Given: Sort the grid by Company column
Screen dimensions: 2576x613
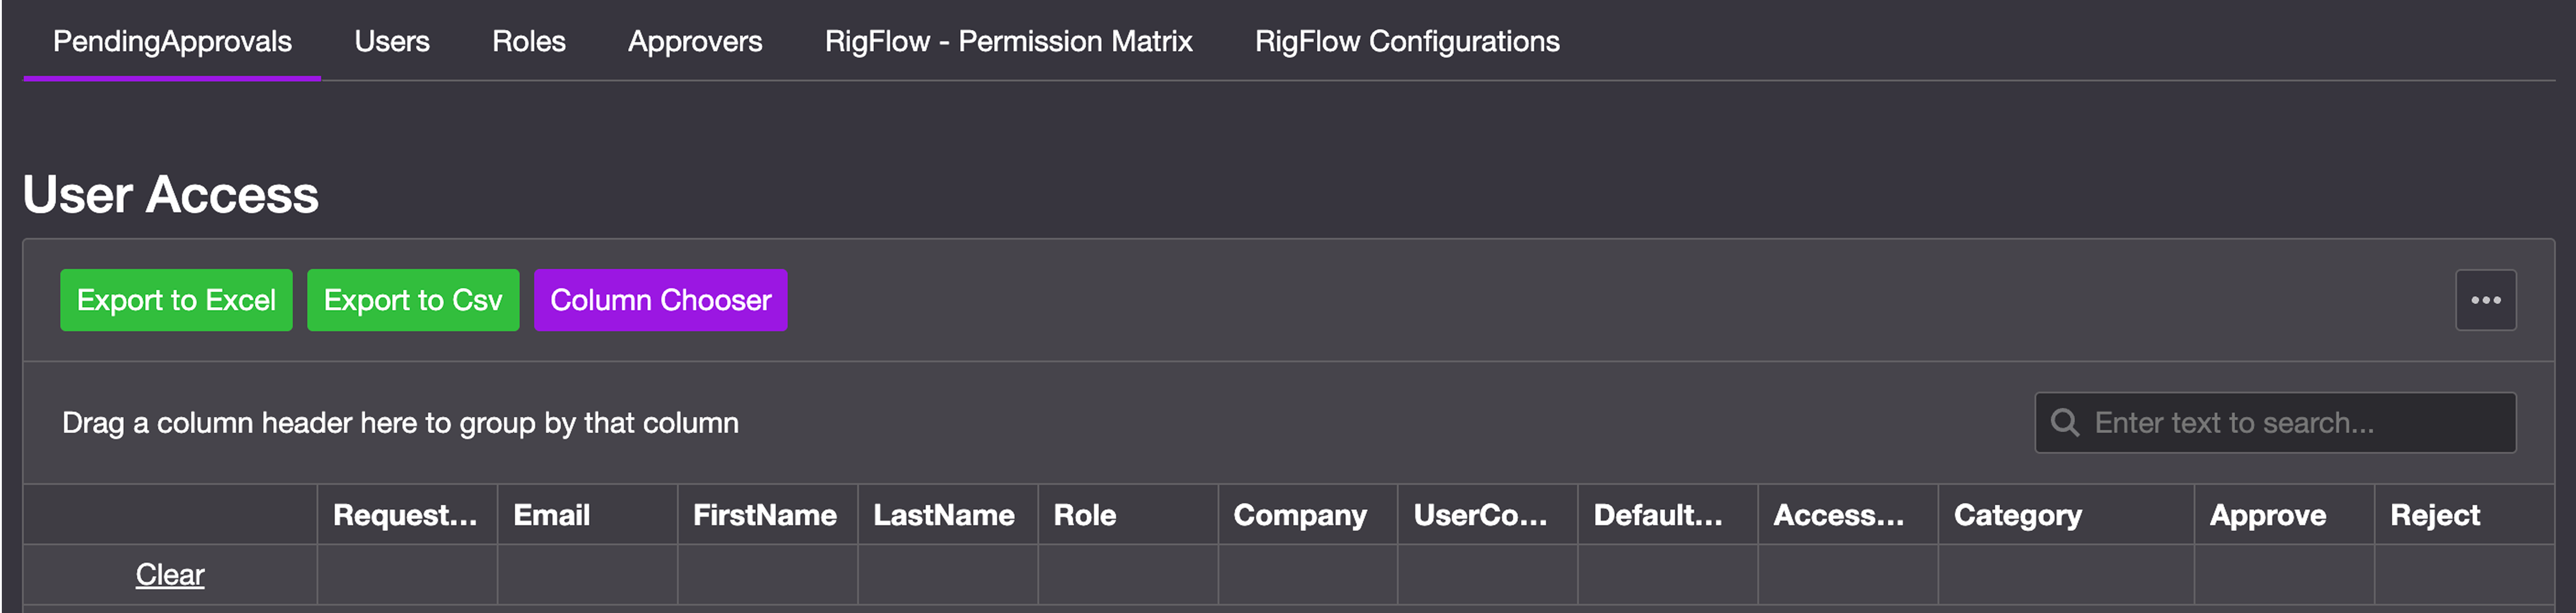Looking at the screenshot, I should tap(1300, 514).
